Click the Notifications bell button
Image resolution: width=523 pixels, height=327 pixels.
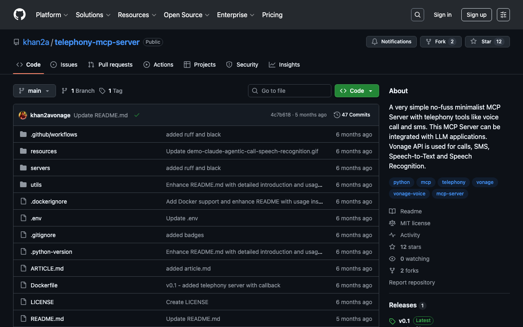coord(391,42)
